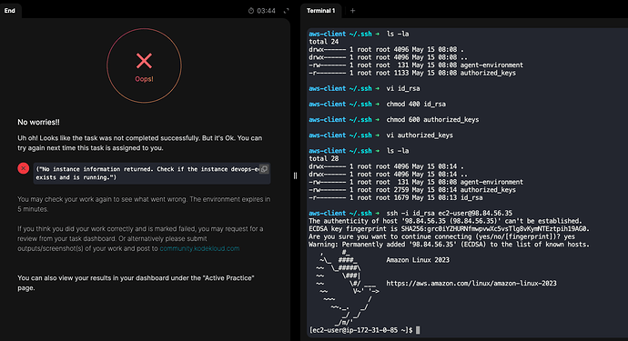Click the "environment expires in 5 minutes" text

pos(144,204)
